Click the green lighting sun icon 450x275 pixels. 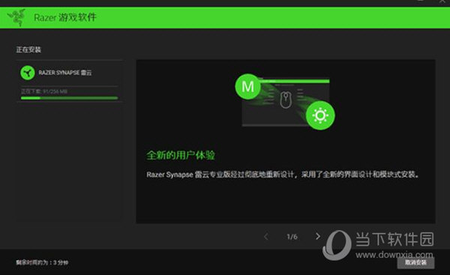pos(320,115)
